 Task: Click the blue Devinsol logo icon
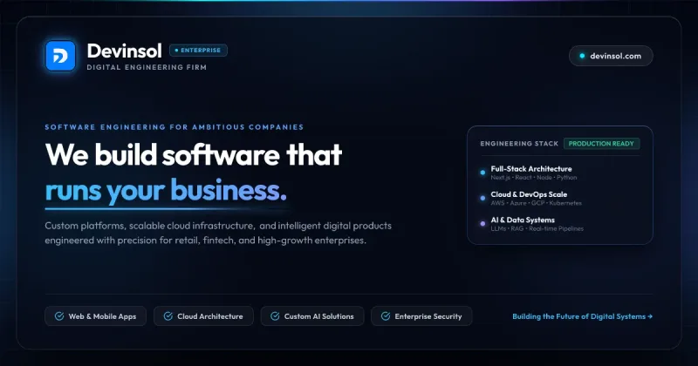[60, 56]
